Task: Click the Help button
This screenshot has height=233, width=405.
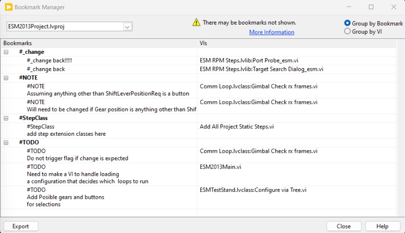Action: [x=383, y=226]
